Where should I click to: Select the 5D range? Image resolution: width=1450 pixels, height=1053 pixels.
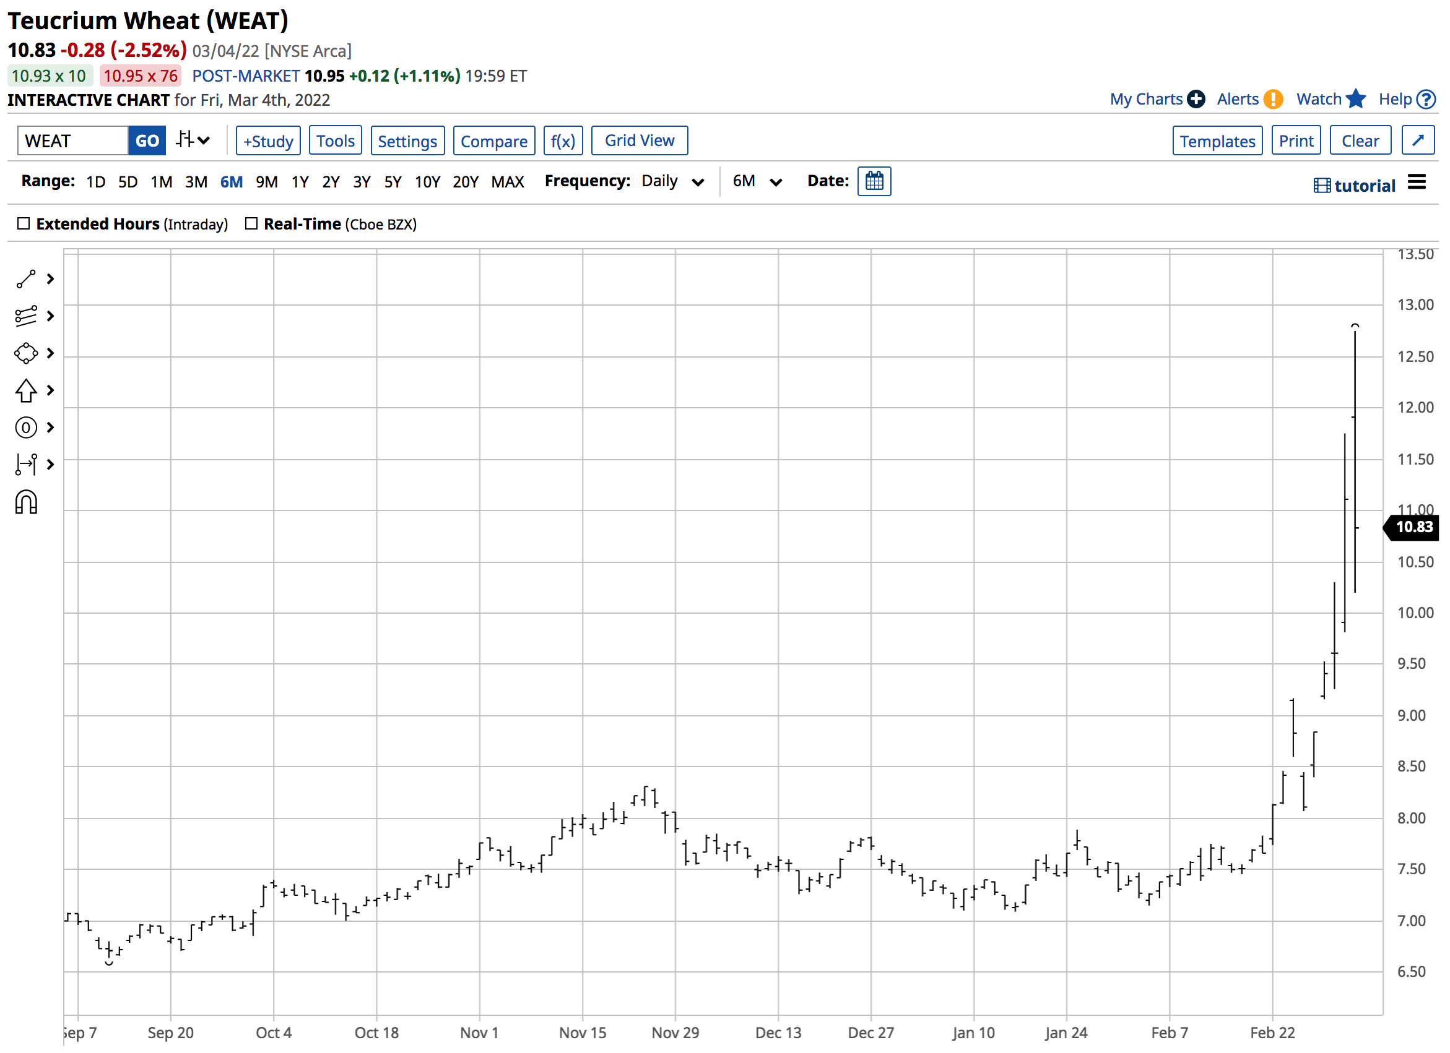(128, 182)
